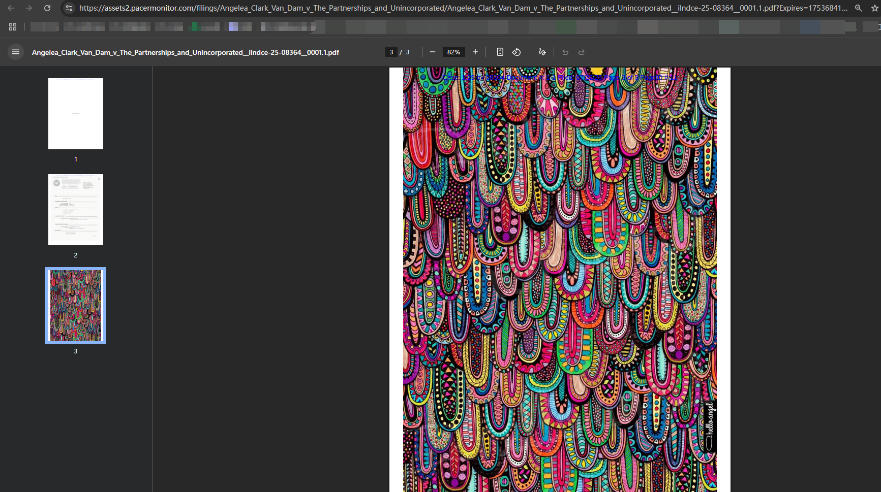Select the colorful page 3 thumbnail

tap(76, 306)
